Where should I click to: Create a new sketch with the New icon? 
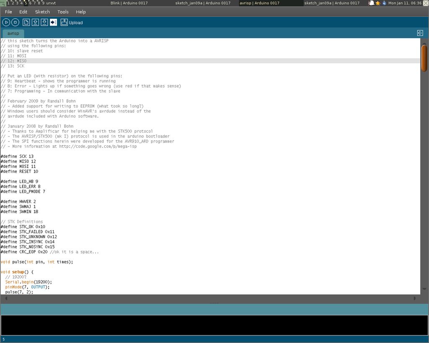(x=26, y=23)
